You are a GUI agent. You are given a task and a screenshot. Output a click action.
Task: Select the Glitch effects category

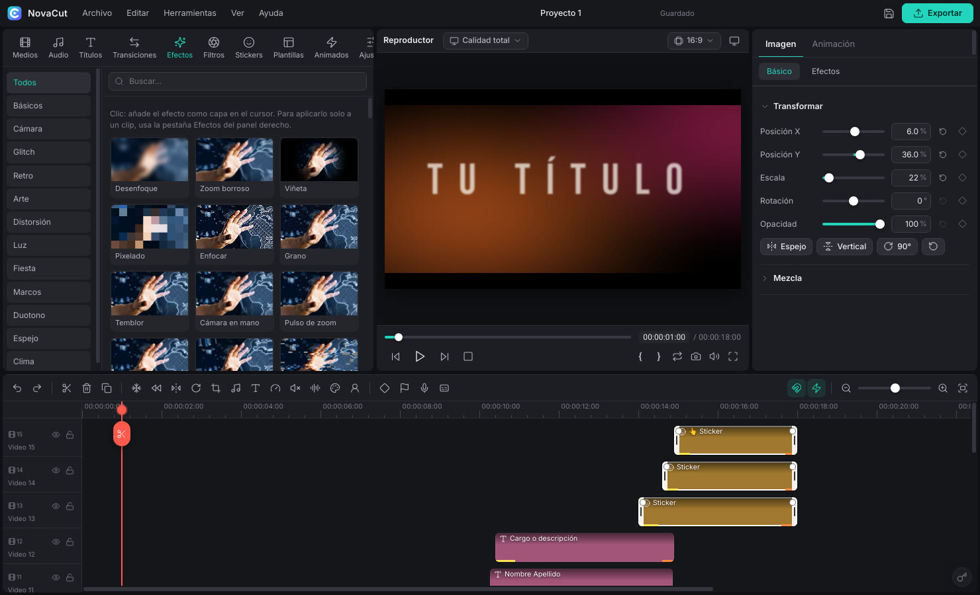point(48,152)
